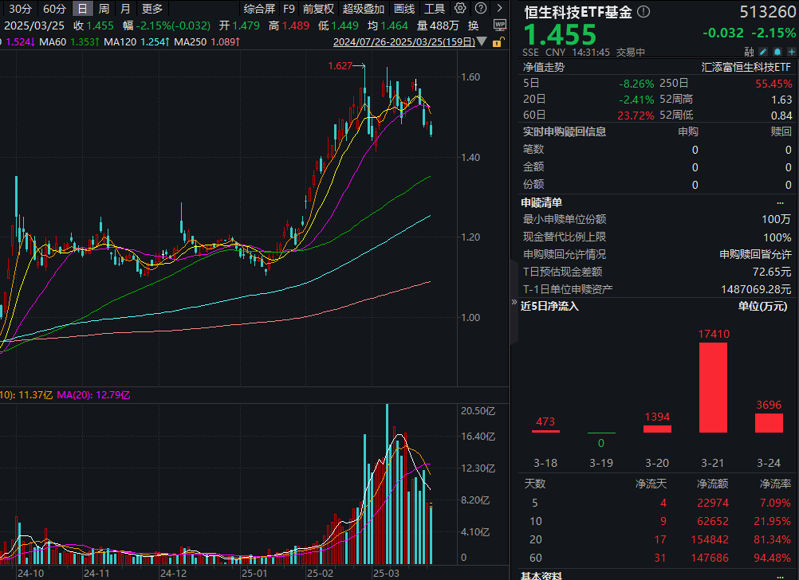Open the 综合屏 multi-view screen

click(259, 9)
